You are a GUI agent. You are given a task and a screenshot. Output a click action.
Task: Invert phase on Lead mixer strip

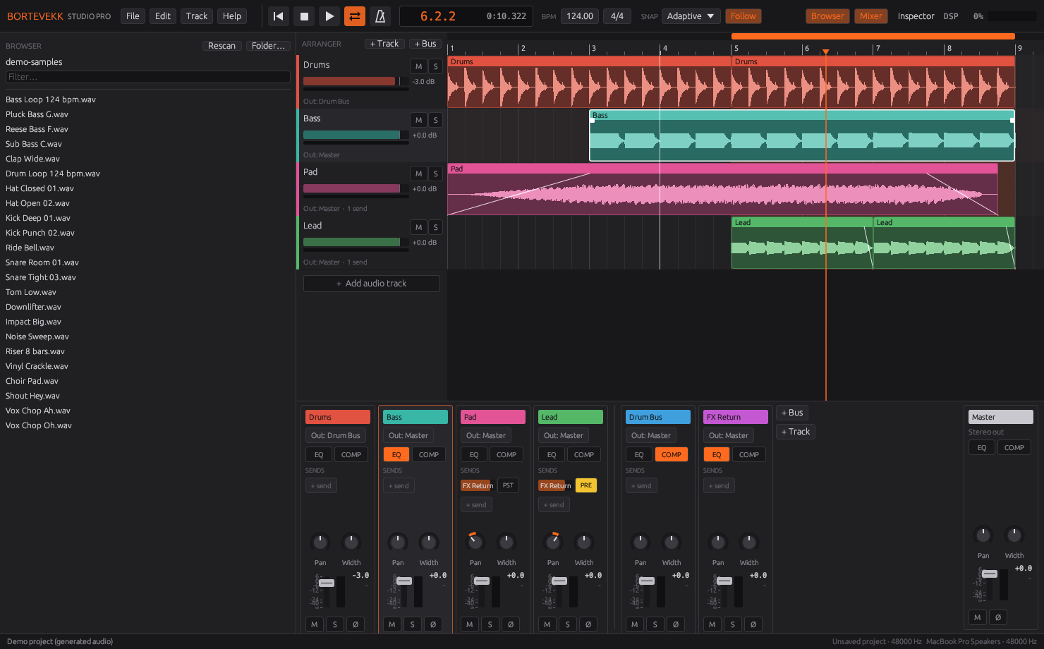tap(588, 624)
